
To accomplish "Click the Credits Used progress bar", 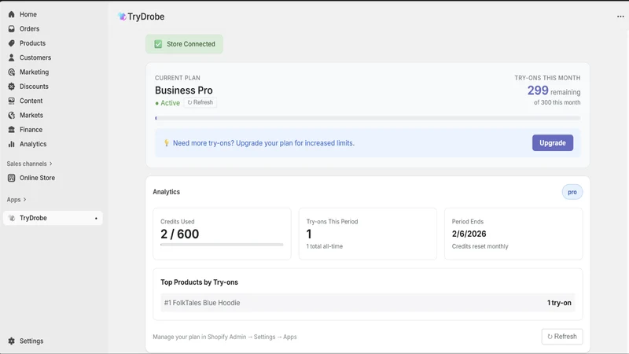I will tap(222, 245).
